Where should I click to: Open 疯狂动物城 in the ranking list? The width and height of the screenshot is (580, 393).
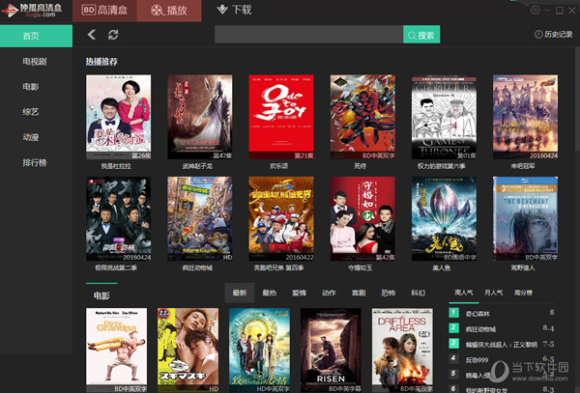click(502, 328)
